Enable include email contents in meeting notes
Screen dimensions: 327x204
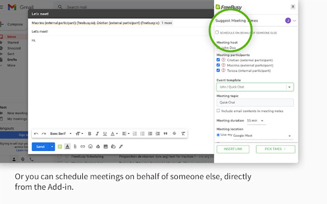coord(218,111)
